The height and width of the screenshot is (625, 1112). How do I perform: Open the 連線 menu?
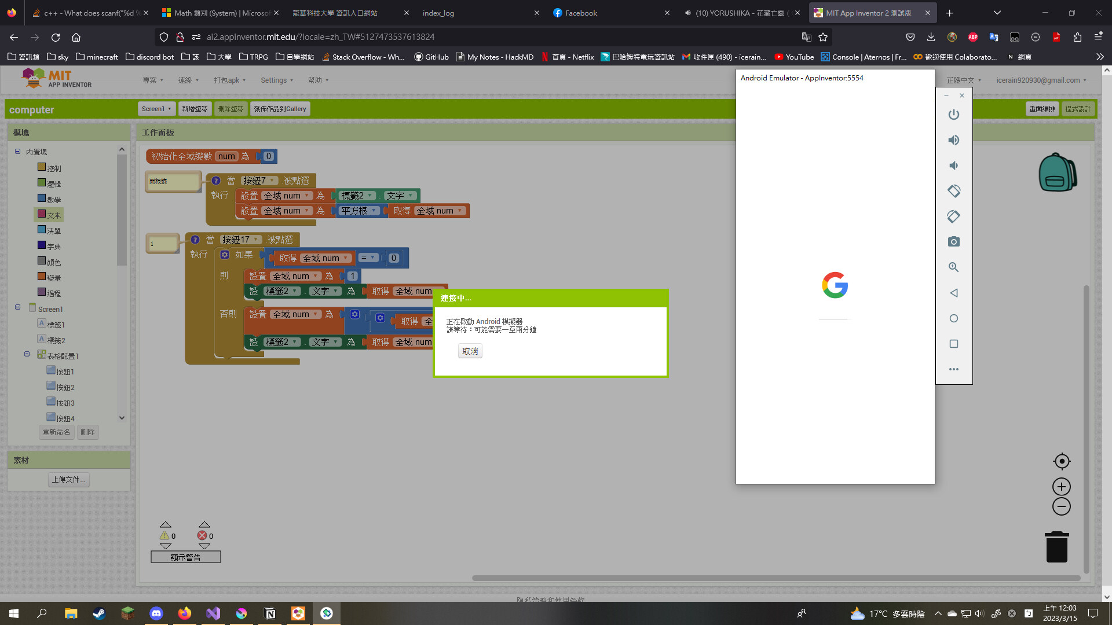pyautogui.click(x=188, y=80)
